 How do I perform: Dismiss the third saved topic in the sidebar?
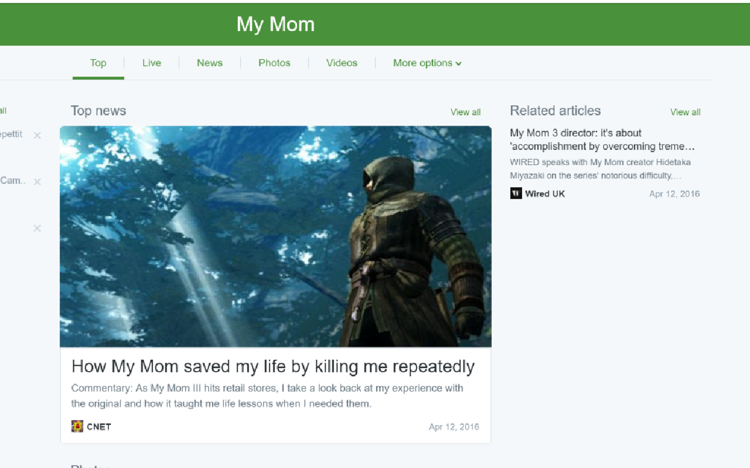[37, 228]
